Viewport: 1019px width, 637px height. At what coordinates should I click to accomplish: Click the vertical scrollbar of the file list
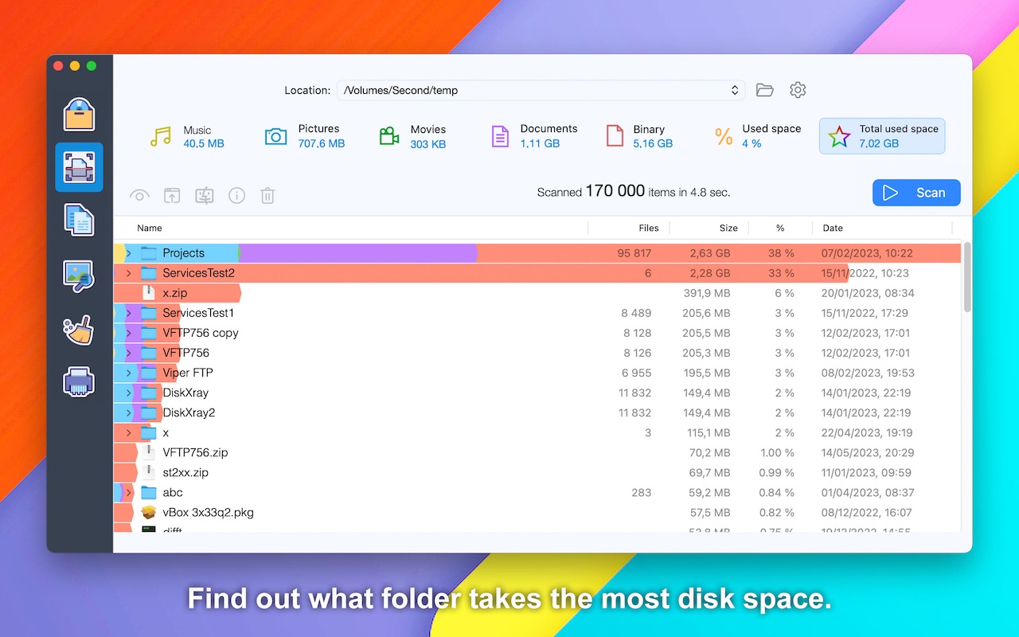967,277
